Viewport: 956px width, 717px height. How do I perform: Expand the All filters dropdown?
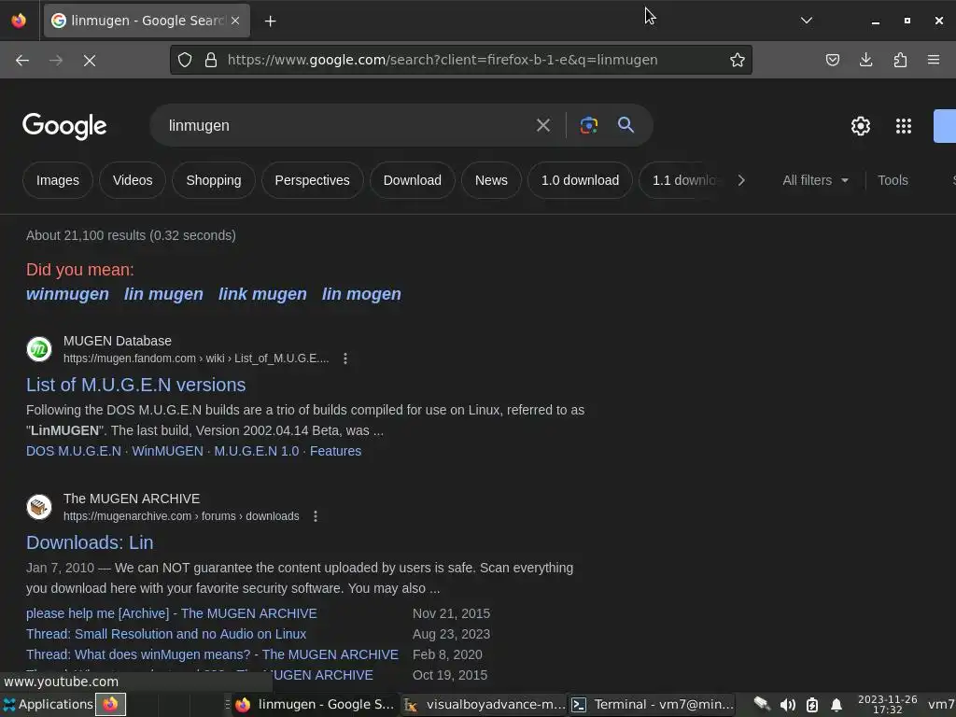coord(815,180)
